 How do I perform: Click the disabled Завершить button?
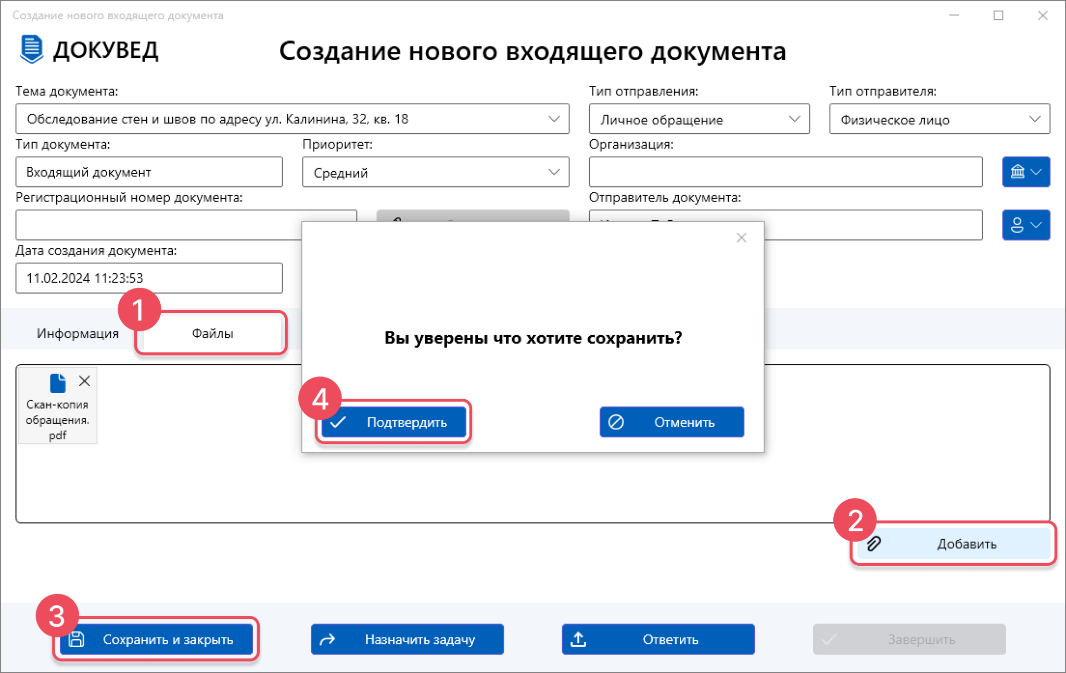point(909,639)
